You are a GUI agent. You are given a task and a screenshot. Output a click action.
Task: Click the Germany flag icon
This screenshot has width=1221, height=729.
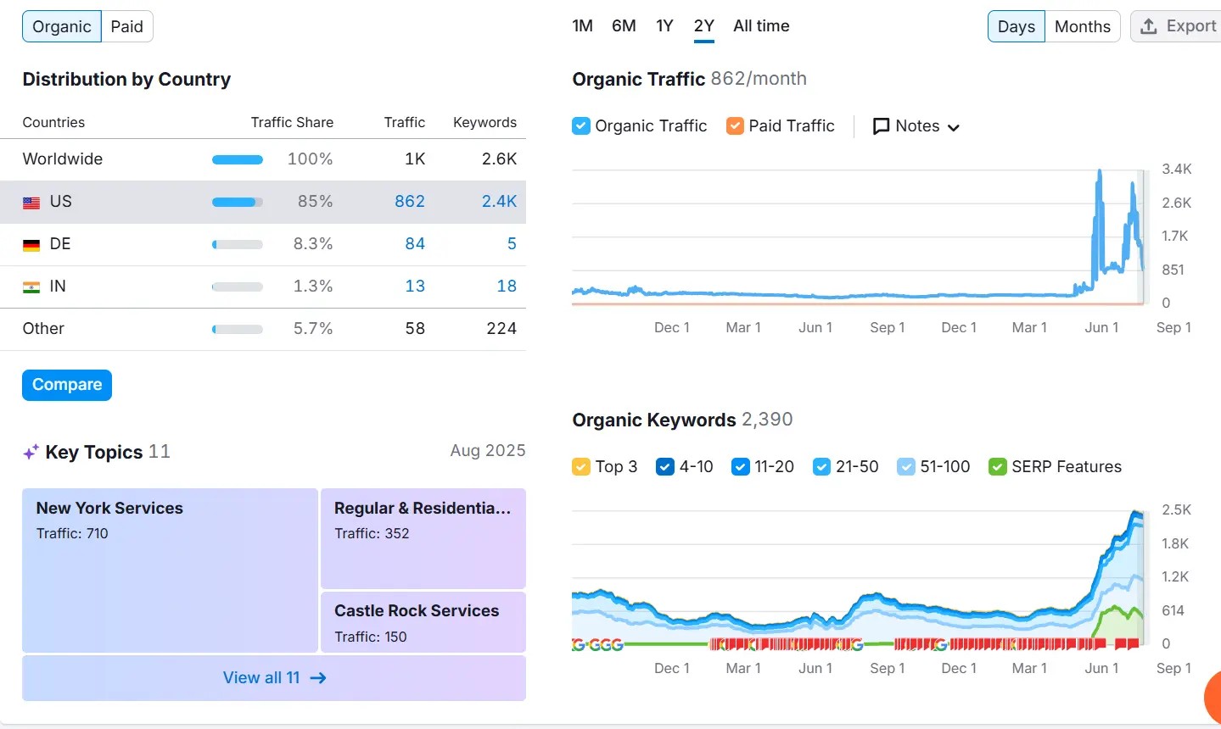(31, 245)
